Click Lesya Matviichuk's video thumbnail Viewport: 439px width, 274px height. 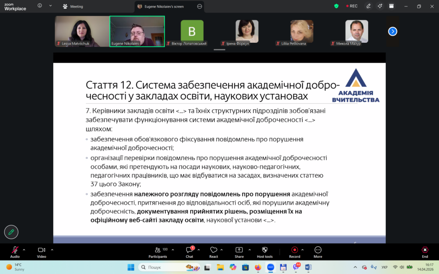(x=82, y=31)
